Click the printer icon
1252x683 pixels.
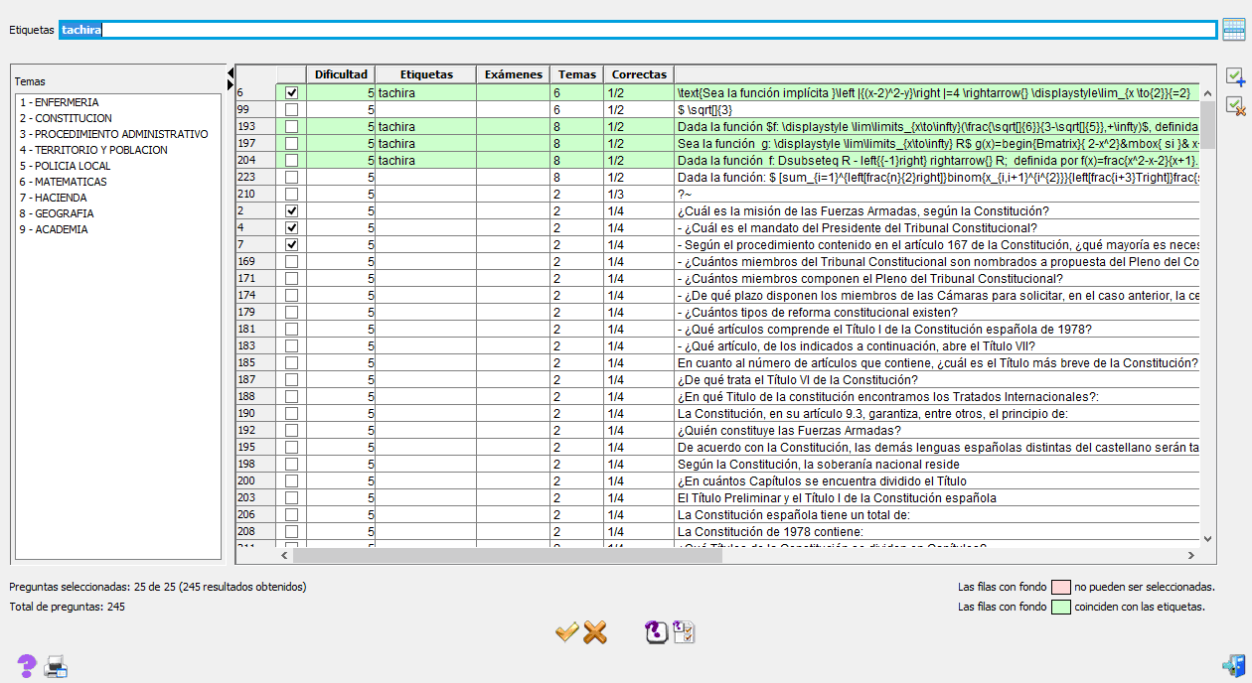(x=56, y=666)
